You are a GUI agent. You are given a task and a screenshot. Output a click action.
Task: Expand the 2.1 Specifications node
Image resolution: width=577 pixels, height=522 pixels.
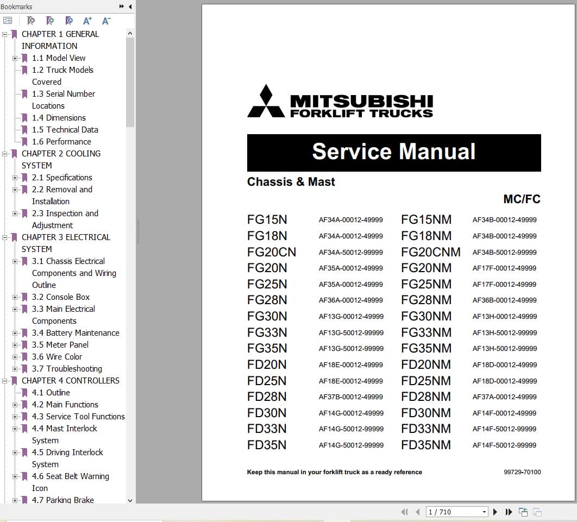click(x=15, y=178)
